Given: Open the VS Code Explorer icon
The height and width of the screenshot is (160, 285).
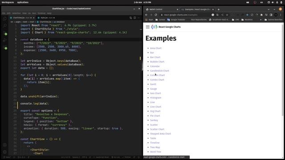Looking at the screenshot, I should (5, 19).
